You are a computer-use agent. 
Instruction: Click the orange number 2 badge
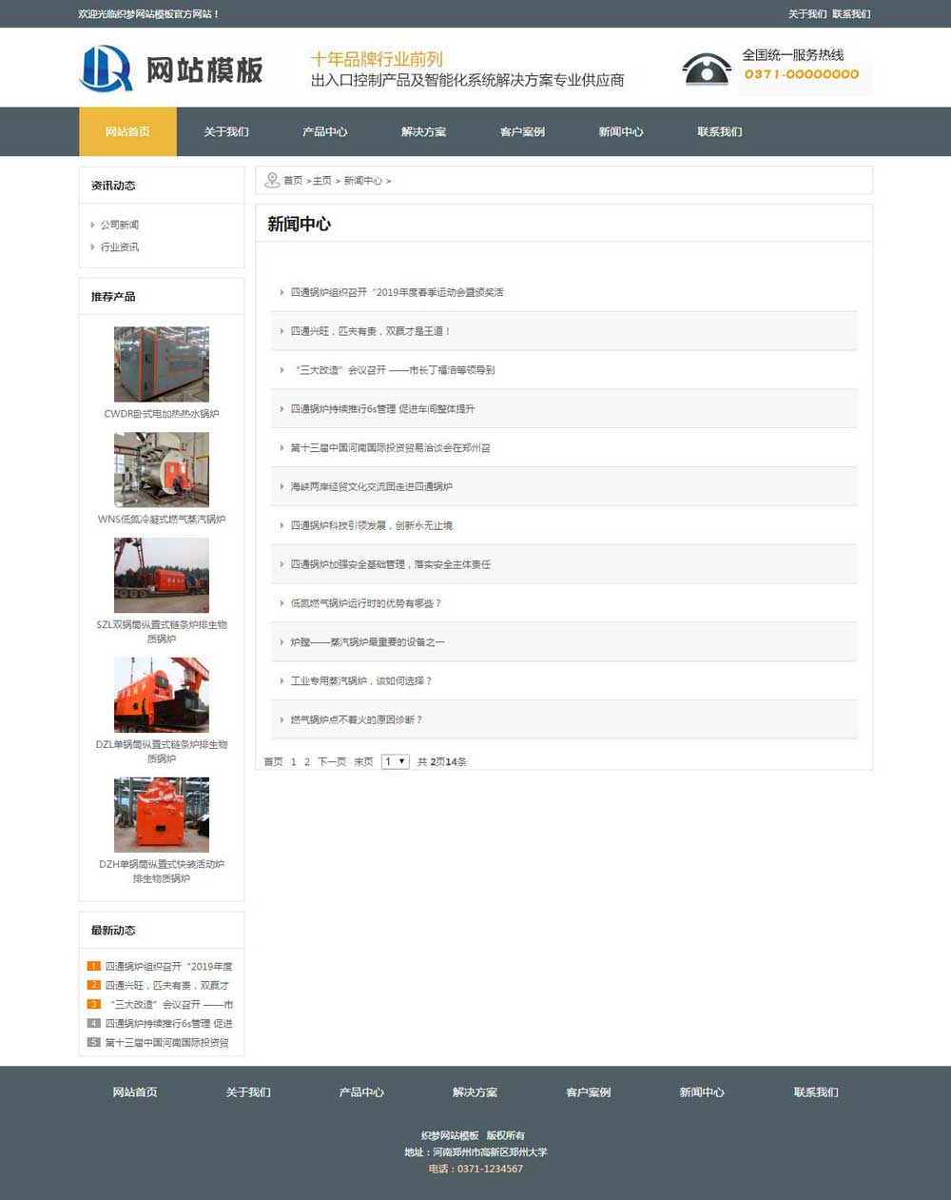point(93,985)
